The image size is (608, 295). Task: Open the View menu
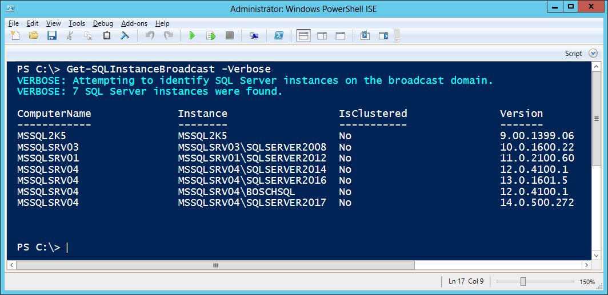tap(54, 23)
